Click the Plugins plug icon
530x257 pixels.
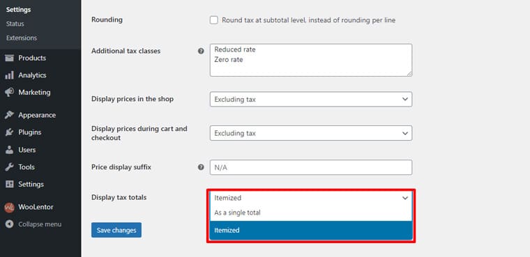point(10,132)
